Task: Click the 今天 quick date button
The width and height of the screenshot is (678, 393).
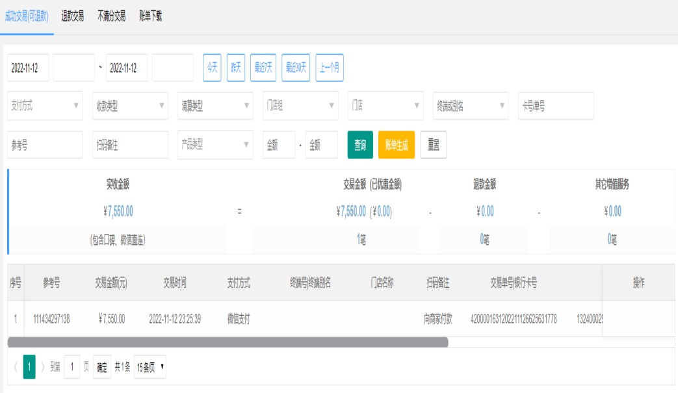Action: click(212, 68)
